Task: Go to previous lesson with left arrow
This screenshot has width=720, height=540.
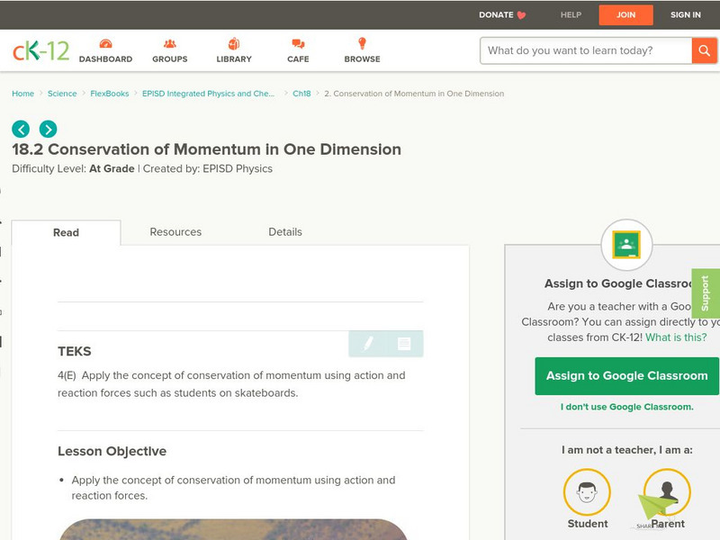Action: click(21, 129)
